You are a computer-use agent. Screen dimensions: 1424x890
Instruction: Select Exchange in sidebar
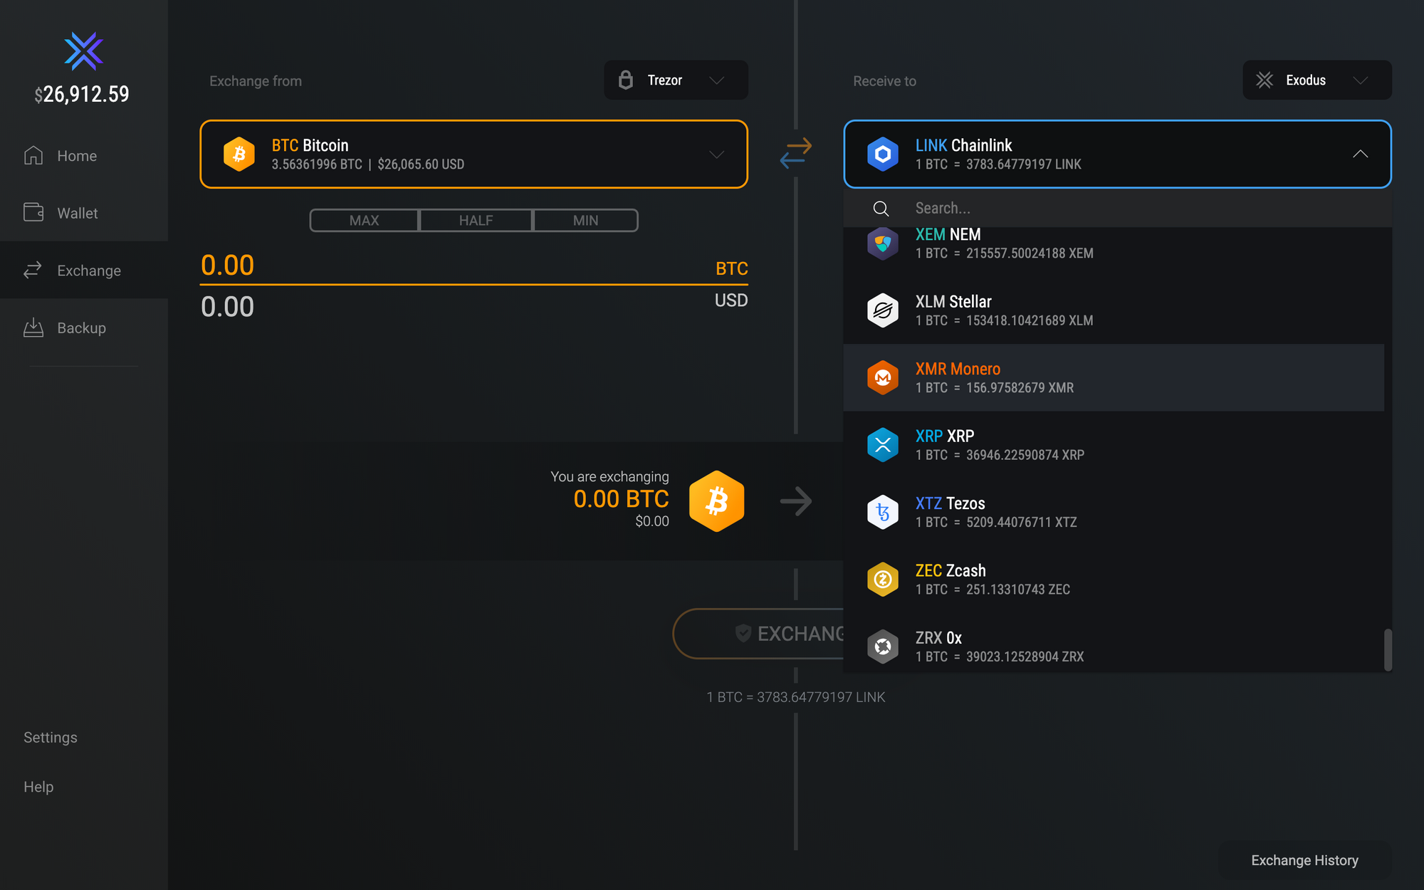pos(83,270)
